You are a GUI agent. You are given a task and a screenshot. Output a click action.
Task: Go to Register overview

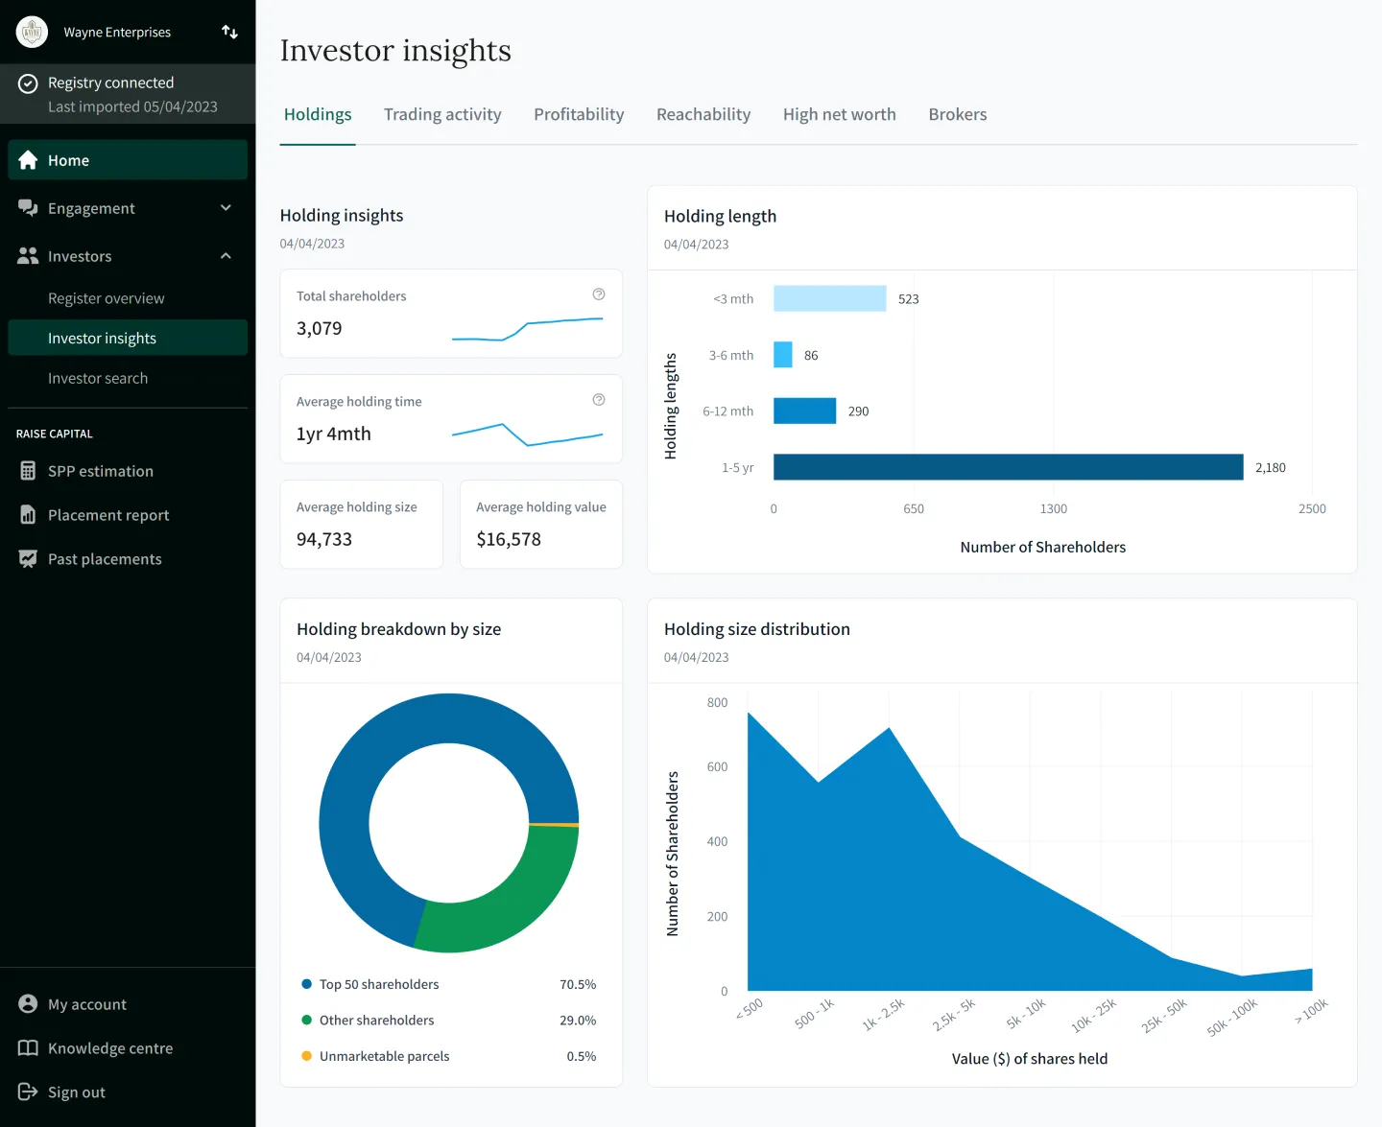pos(107,298)
